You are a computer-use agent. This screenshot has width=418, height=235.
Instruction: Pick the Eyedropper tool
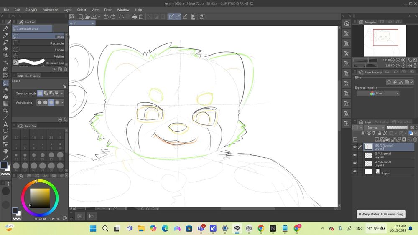pos(6,158)
